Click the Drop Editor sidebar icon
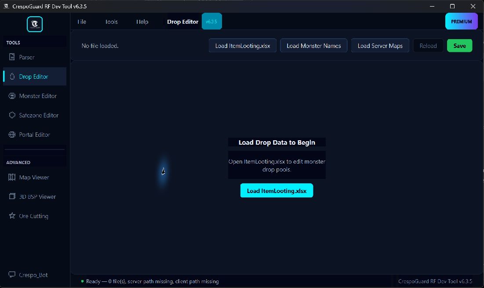 coord(12,76)
